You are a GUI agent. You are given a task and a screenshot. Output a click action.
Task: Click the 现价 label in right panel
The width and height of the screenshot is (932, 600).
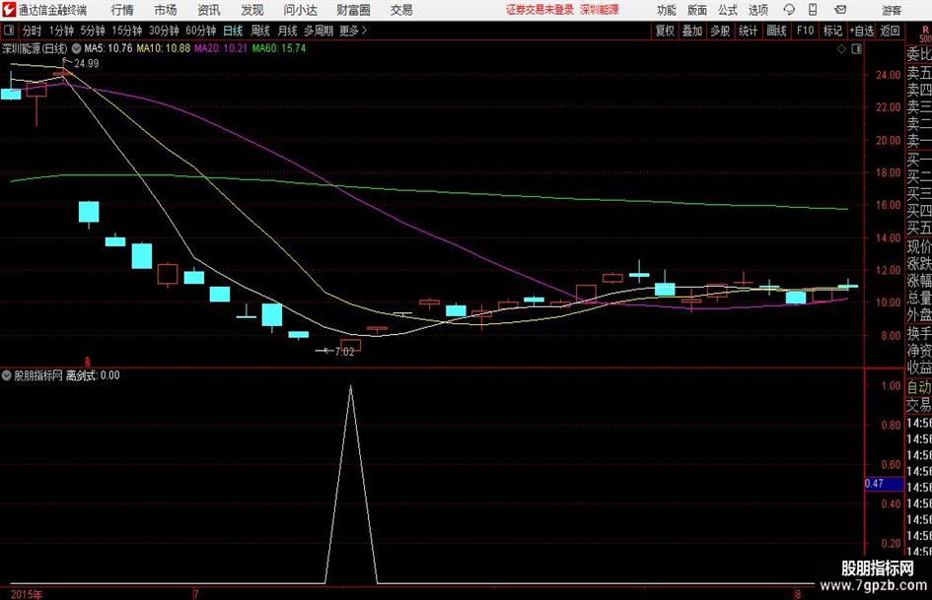click(x=919, y=246)
